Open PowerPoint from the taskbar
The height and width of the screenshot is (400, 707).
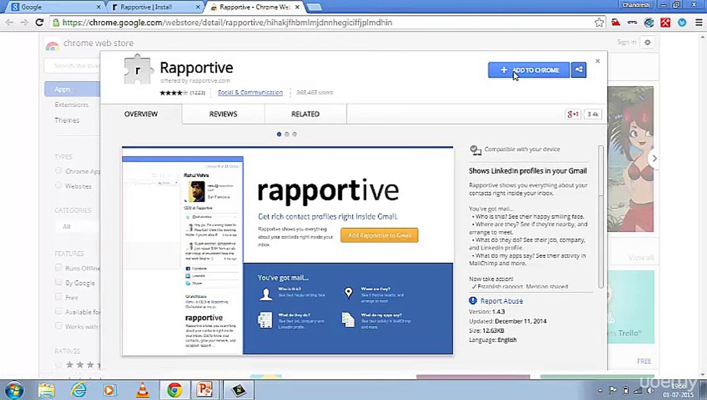coord(205,391)
